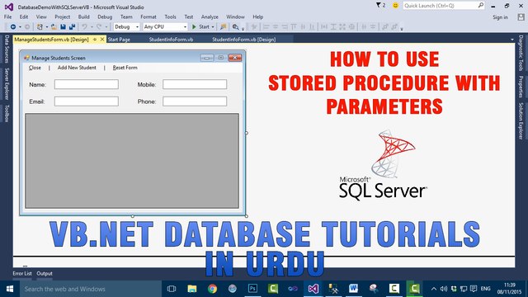Open Photoshop from the Windows taskbar

[252, 289]
